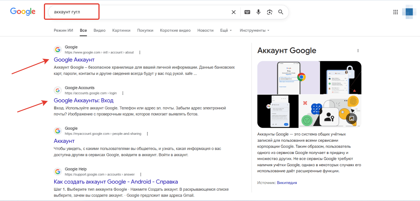Open the Википедия source link
420x201 pixels.
pyautogui.click(x=287, y=183)
